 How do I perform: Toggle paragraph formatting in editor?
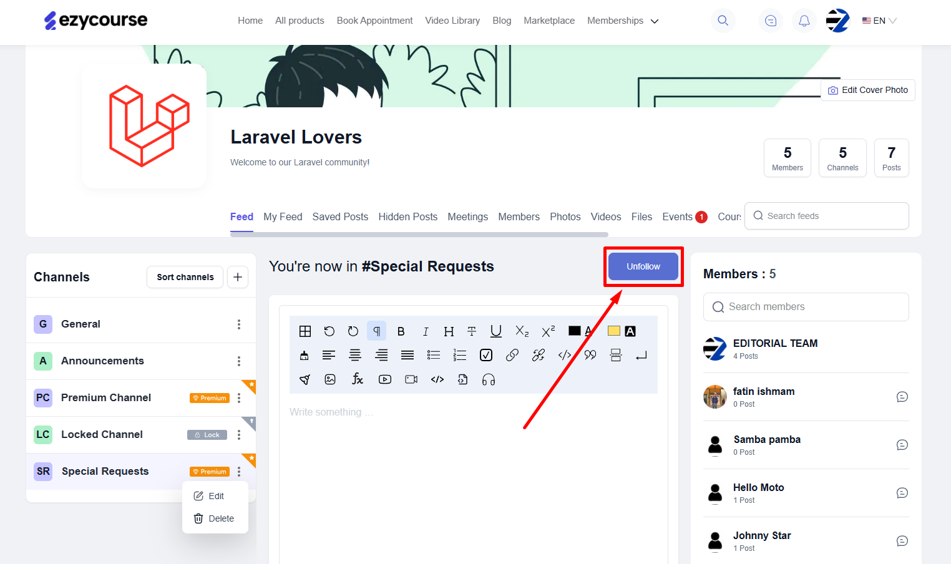point(377,331)
